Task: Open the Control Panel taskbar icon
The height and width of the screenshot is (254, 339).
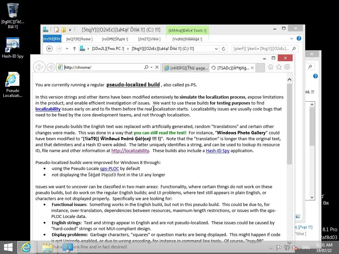Action: click(x=68, y=248)
